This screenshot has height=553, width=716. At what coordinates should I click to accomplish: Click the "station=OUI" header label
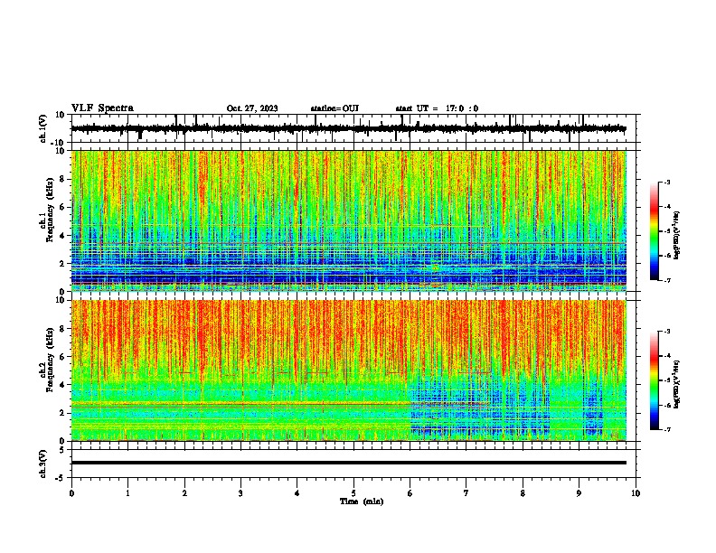tap(334, 108)
